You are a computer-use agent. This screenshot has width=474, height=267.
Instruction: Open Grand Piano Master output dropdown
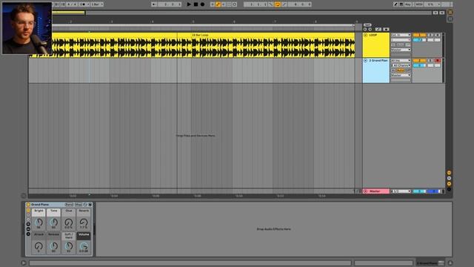pos(401,75)
